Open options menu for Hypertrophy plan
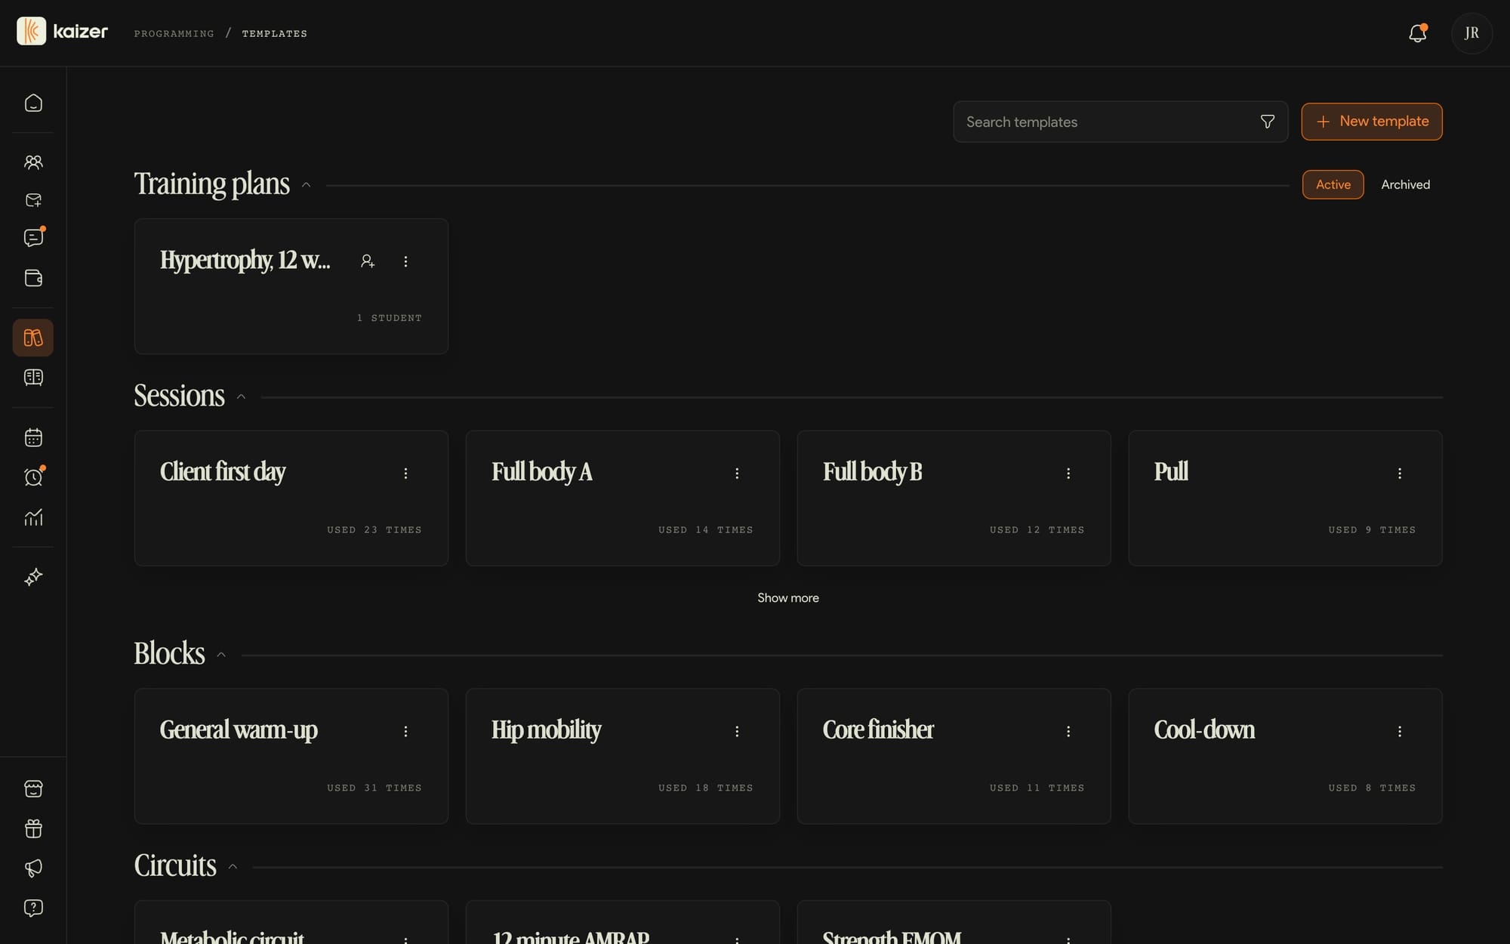 405,261
